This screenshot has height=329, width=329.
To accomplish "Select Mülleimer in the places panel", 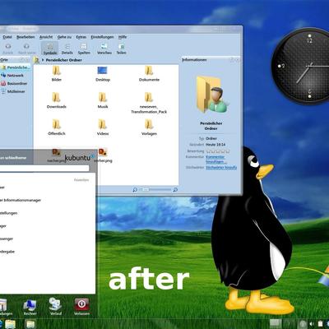I will pos(13,91).
